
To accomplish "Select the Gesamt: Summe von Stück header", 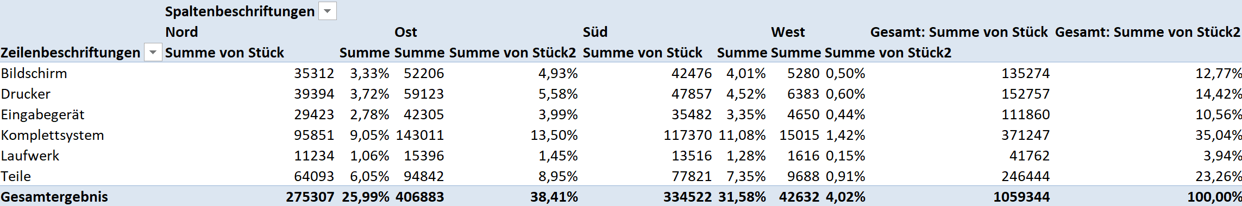I will (x=958, y=32).
